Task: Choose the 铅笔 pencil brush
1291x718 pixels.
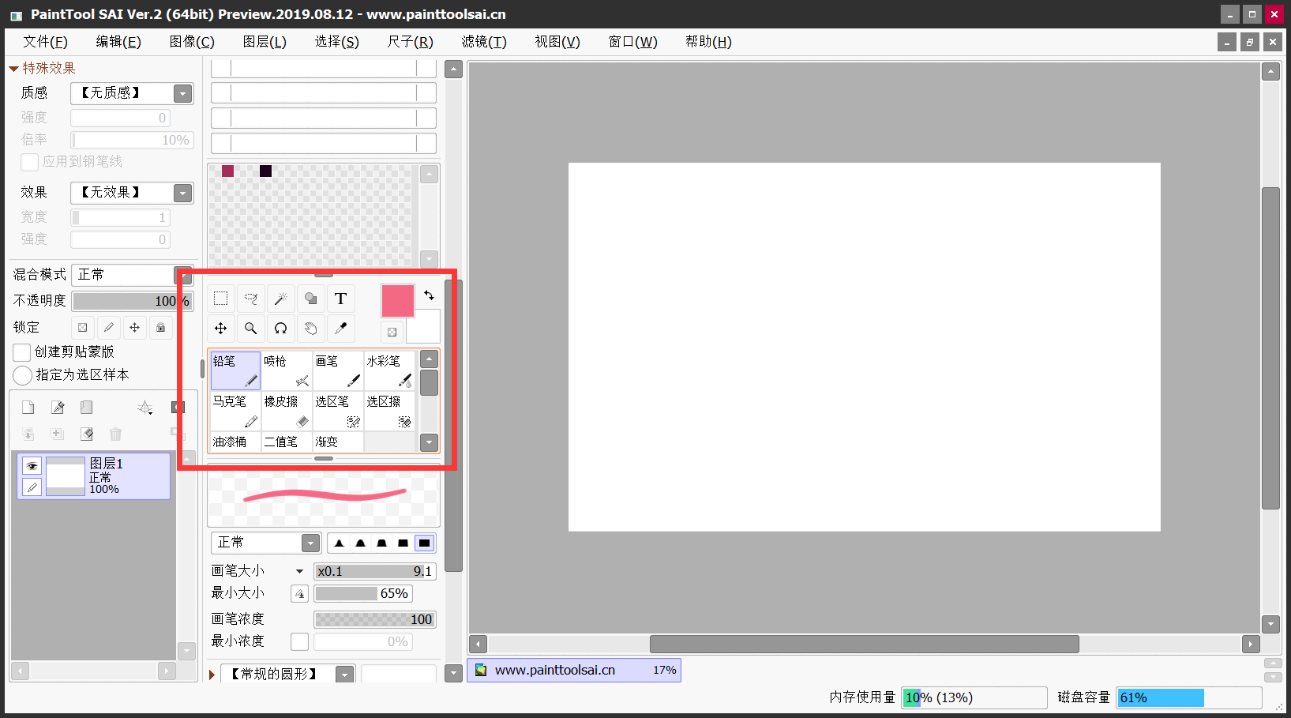Action: click(x=235, y=371)
